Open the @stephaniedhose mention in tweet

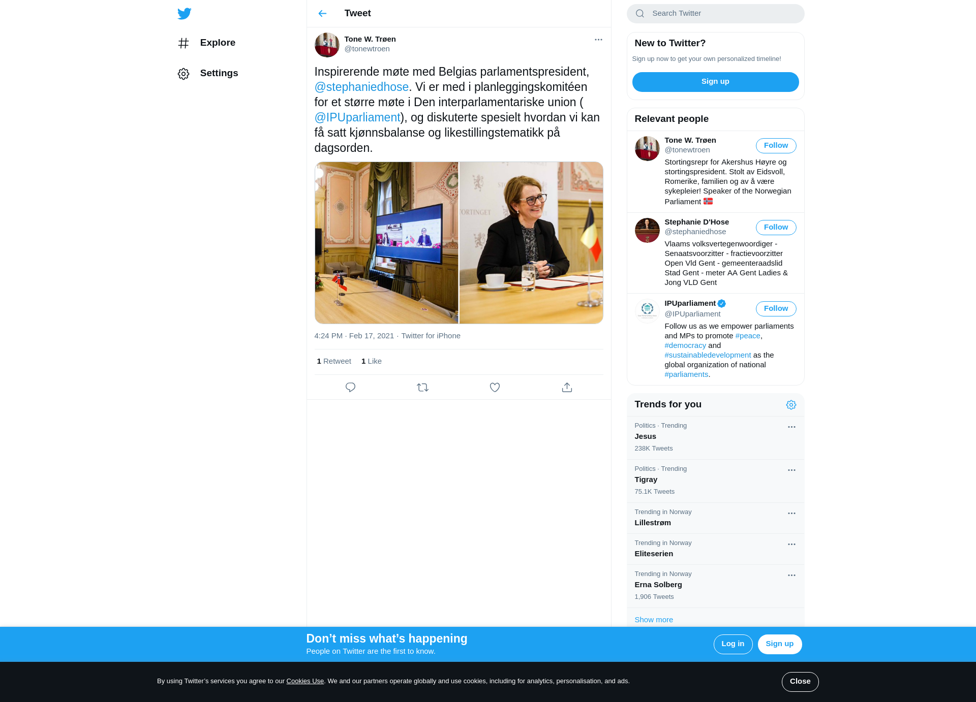coord(361,87)
